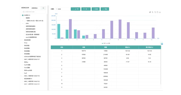Expand the DPM tree node

tap(23, 24)
